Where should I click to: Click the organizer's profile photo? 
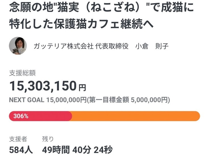(x=18, y=46)
